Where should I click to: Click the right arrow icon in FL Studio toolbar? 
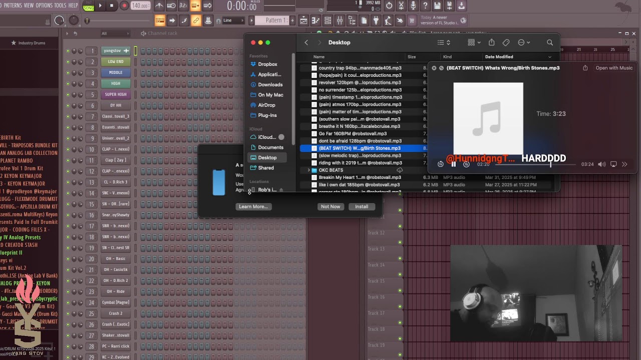[172, 20]
